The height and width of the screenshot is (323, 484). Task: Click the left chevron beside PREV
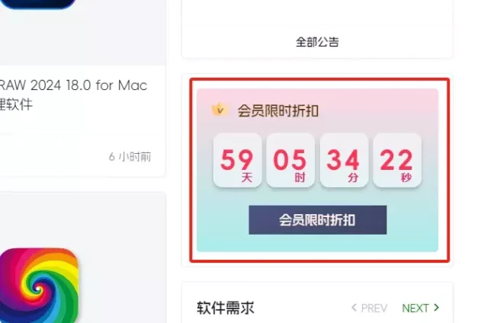pyautogui.click(x=354, y=308)
